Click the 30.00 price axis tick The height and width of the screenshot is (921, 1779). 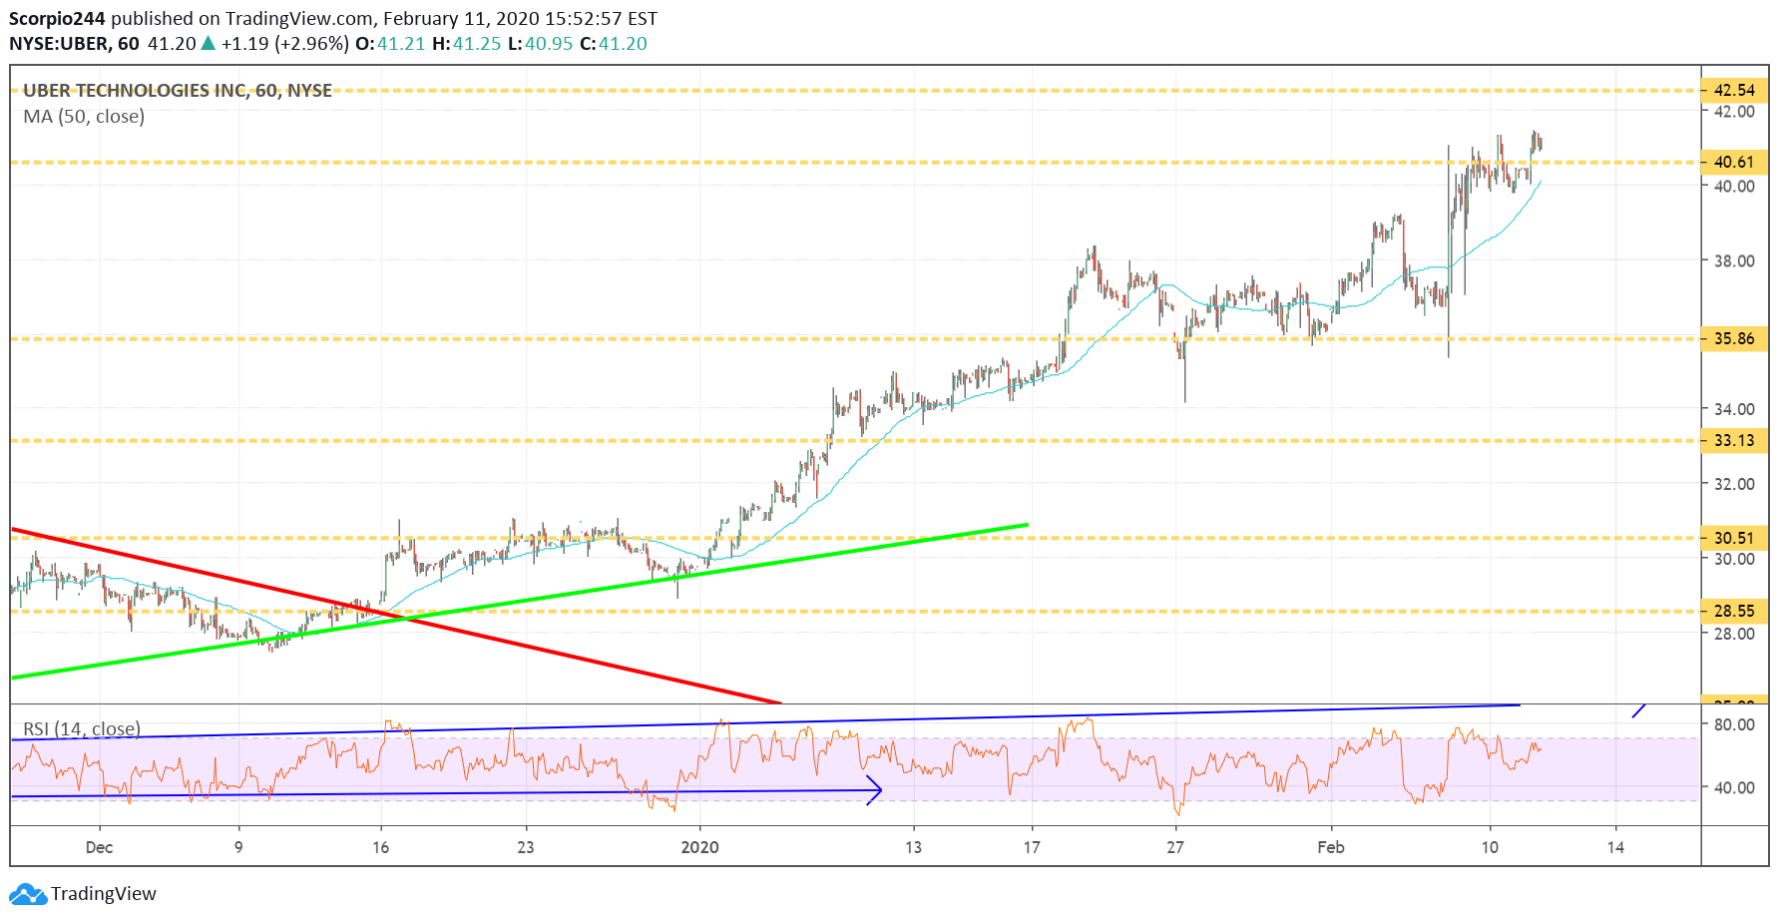pos(1734,559)
